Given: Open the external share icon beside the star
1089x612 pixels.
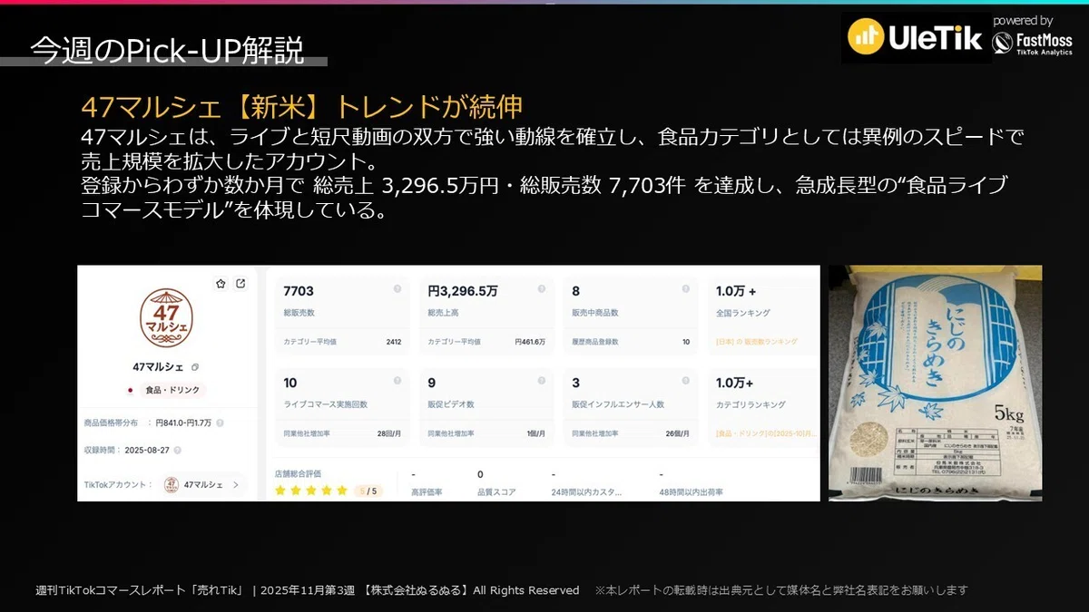Looking at the screenshot, I should [x=240, y=284].
